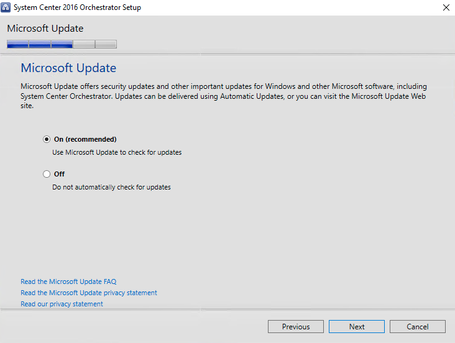Click 'Do not automatically check for updates' text
Image resolution: width=455 pixels, height=343 pixels.
pyautogui.click(x=111, y=187)
